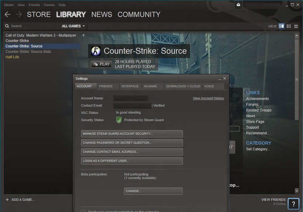This screenshot has width=303, height=212.
Task: Minimize the Settings dialog
Action: 220,79
